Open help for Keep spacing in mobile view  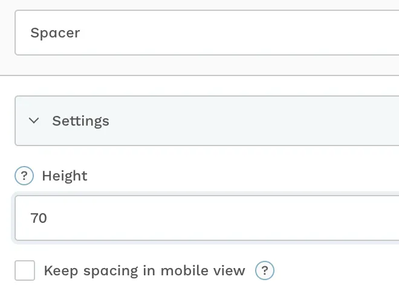point(265,270)
